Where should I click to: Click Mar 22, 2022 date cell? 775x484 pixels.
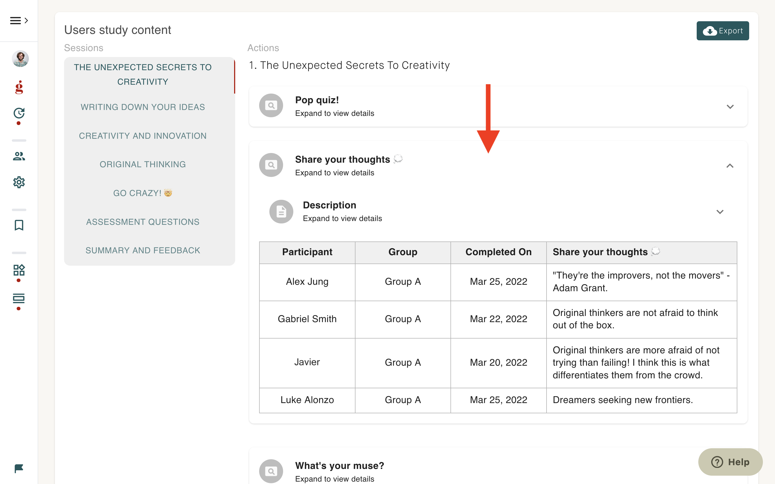coord(498,319)
